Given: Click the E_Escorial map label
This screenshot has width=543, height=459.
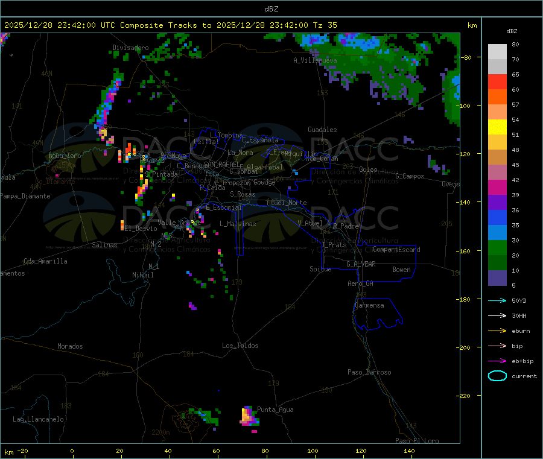Looking at the screenshot, I should tap(224, 207).
